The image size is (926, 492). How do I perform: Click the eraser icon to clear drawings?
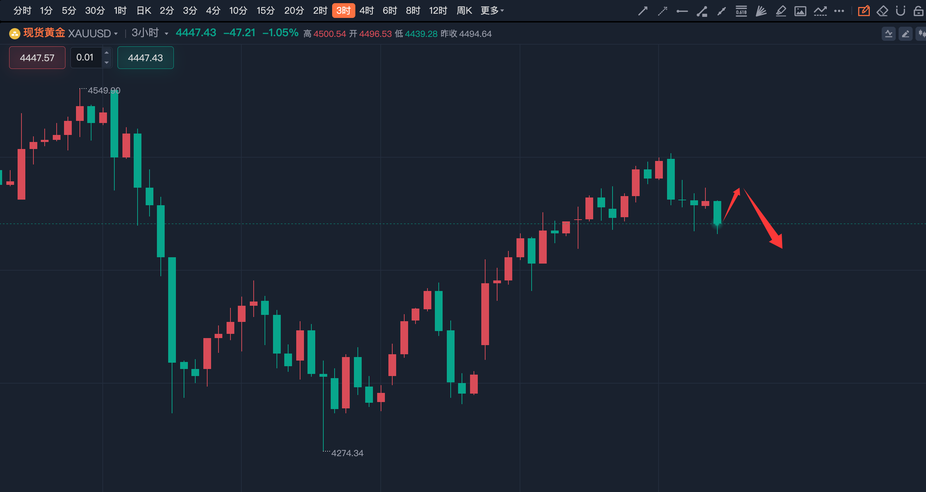click(882, 11)
